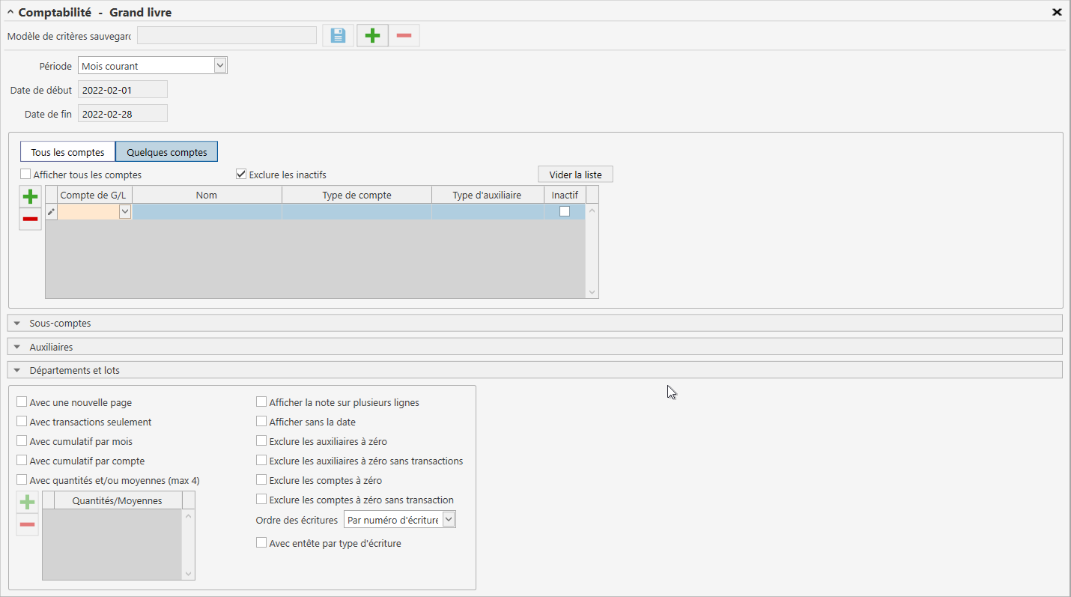The image size is (1071, 597).
Task: Check Afficher tous les comptes
Action: point(25,175)
